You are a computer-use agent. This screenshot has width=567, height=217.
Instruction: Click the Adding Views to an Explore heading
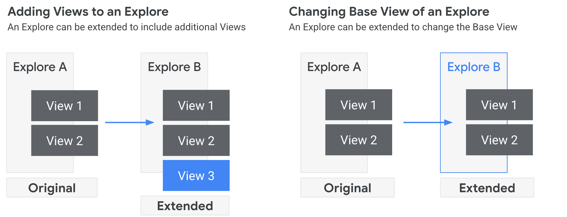coord(88,12)
